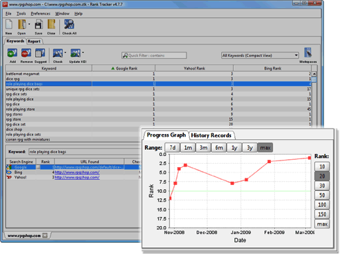Click the Open project icon
The width and height of the screenshot is (340, 254).
tap(22, 25)
